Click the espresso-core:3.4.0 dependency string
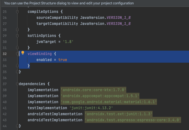Screen dimensions: 189x130 point(133,120)
